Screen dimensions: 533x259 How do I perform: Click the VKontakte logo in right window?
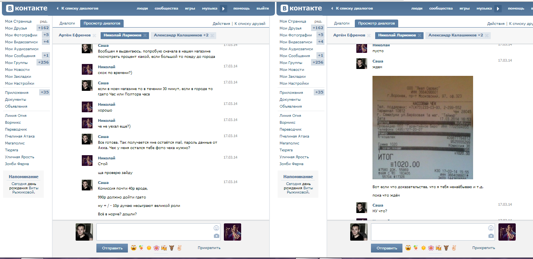[301, 8]
